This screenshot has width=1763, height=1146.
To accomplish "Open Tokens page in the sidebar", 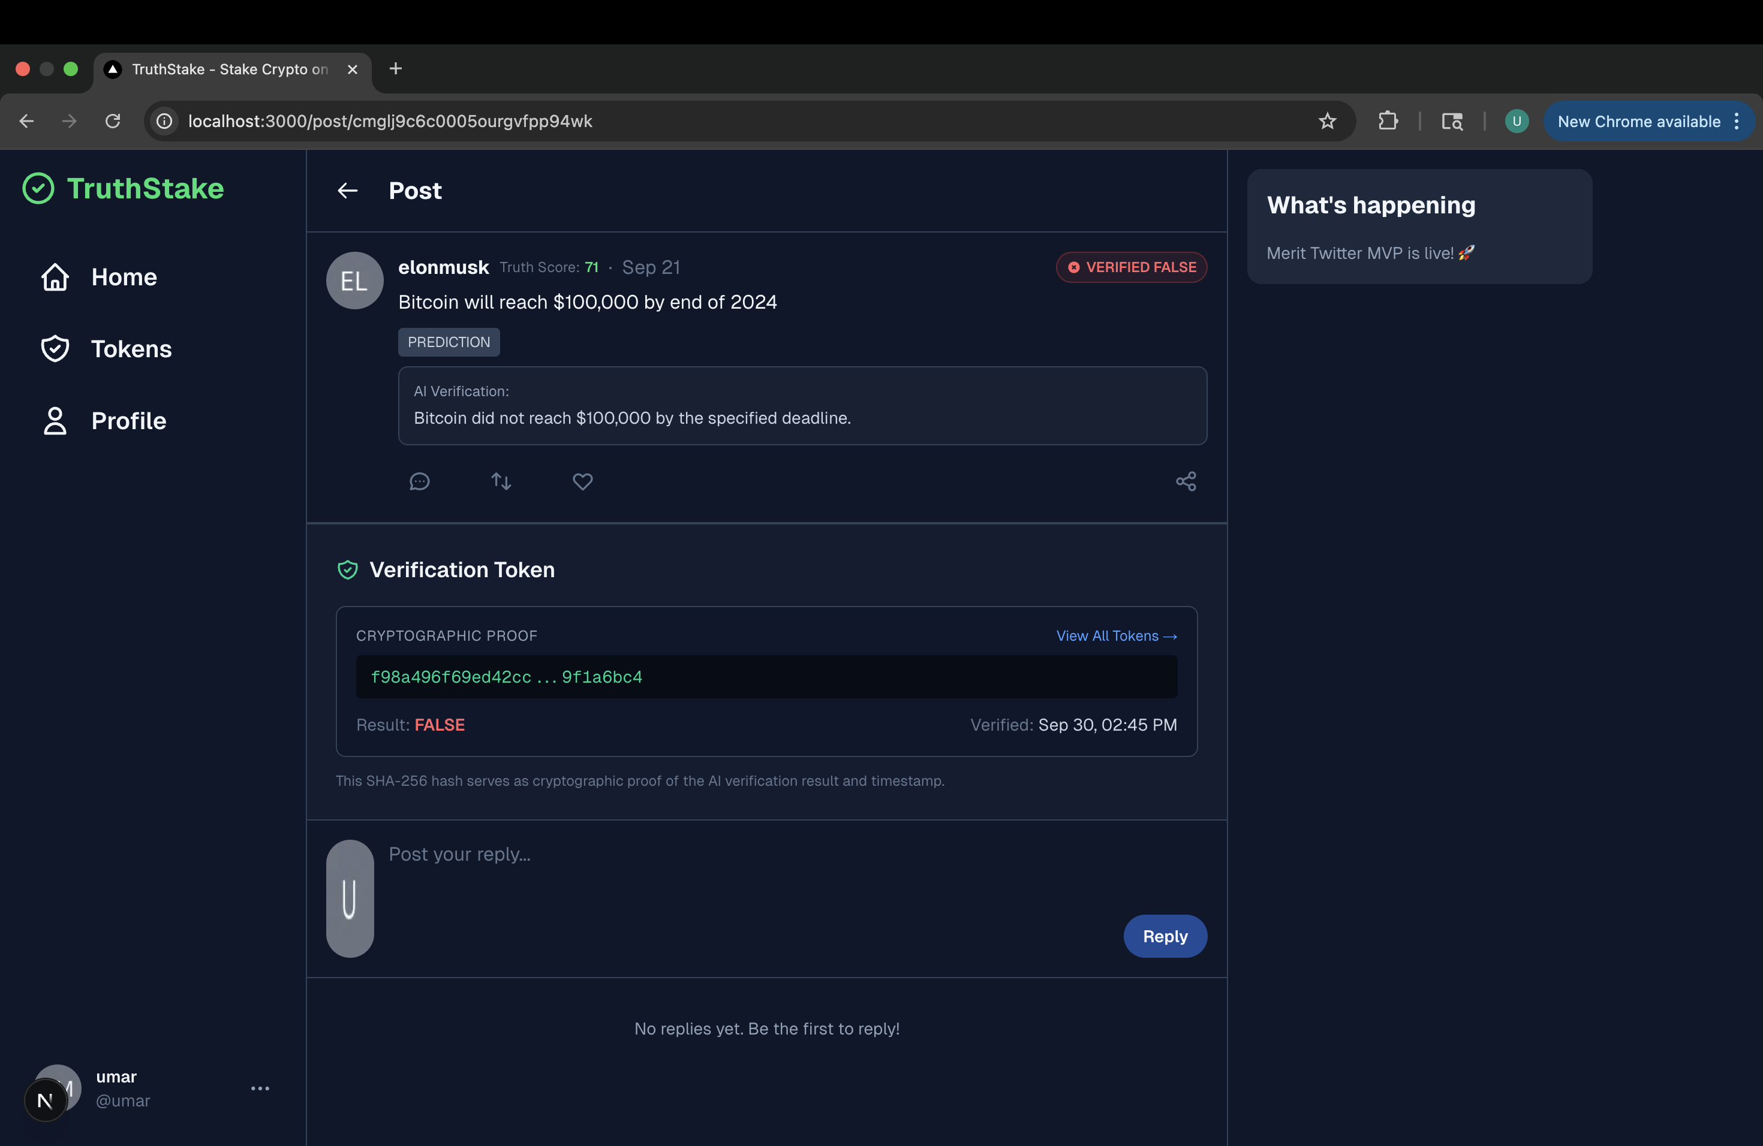I will 131,349.
